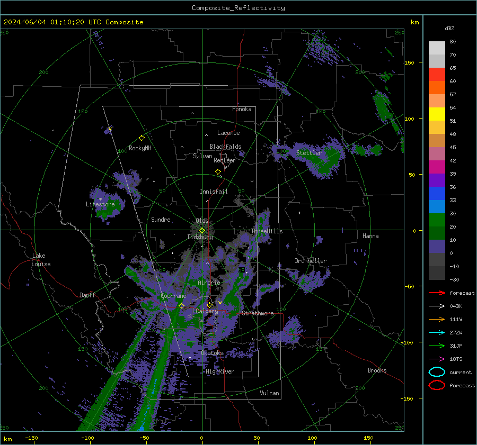Click the ThreeHills label

[x=267, y=231]
